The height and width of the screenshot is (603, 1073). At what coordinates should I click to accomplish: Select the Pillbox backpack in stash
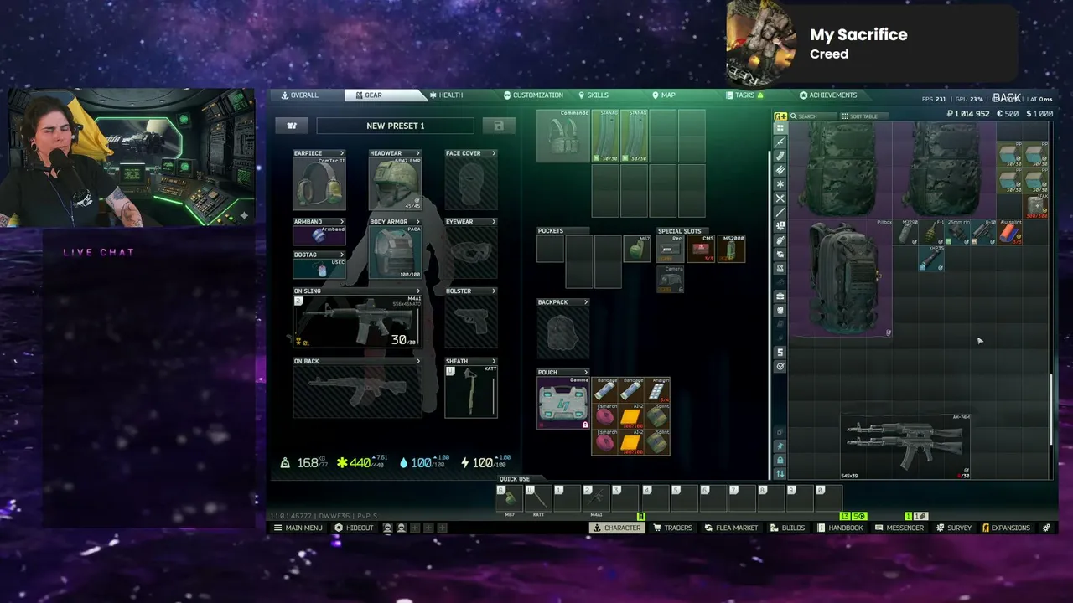[841, 278]
